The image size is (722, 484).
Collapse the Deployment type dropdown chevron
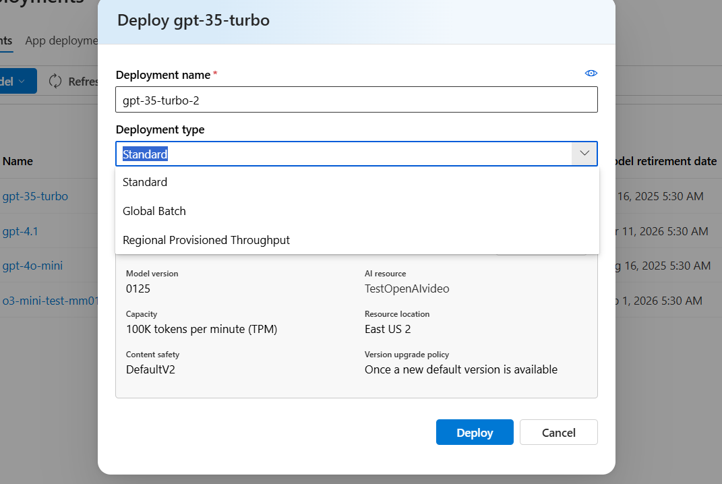pyautogui.click(x=584, y=153)
